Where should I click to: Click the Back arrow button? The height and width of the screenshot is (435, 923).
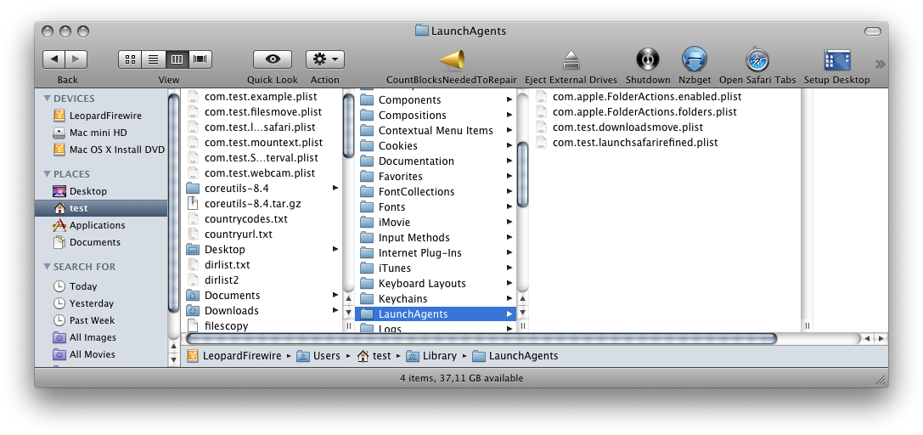coord(54,59)
